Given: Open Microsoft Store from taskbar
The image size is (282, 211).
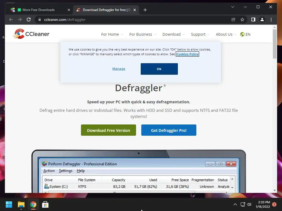Looking at the screenshot, I should coord(45,204).
